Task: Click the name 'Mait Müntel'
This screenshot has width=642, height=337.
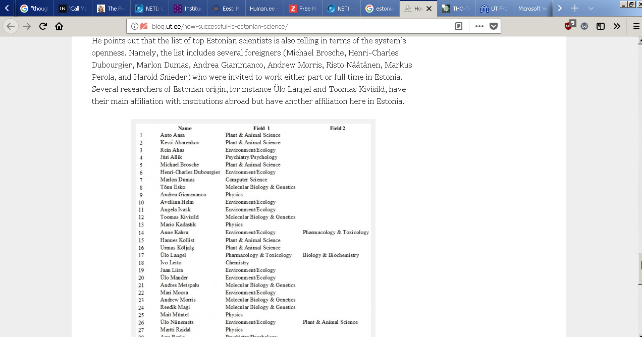Action: pos(174,315)
